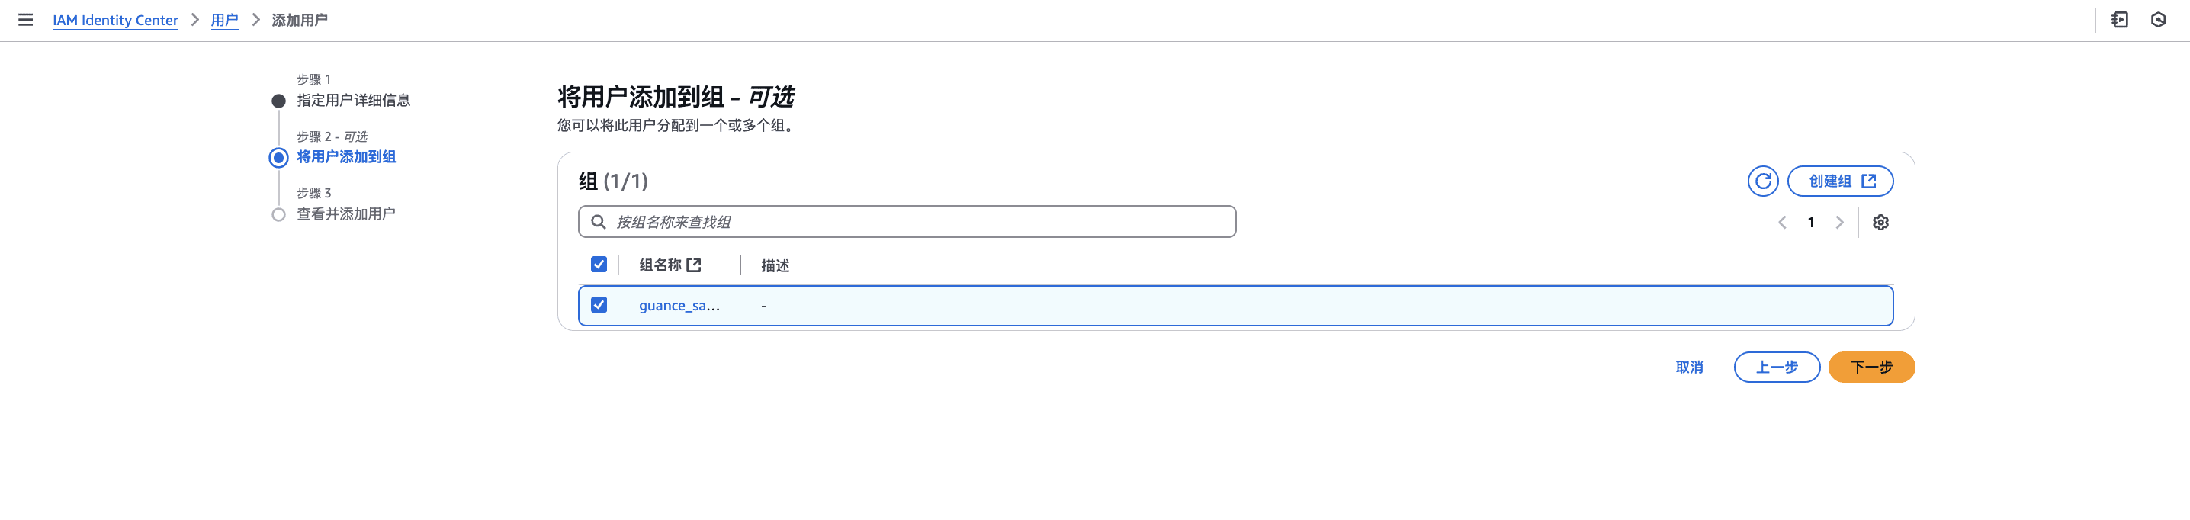Screen dimensions: 2190x520
Task: Click the 创建组 button
Action: 1840,181
